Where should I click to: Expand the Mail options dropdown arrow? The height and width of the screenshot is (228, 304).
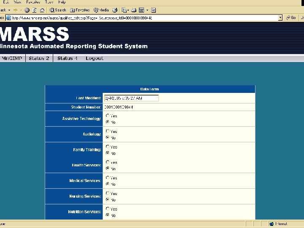pyautogui.click(x=128, y=10)
